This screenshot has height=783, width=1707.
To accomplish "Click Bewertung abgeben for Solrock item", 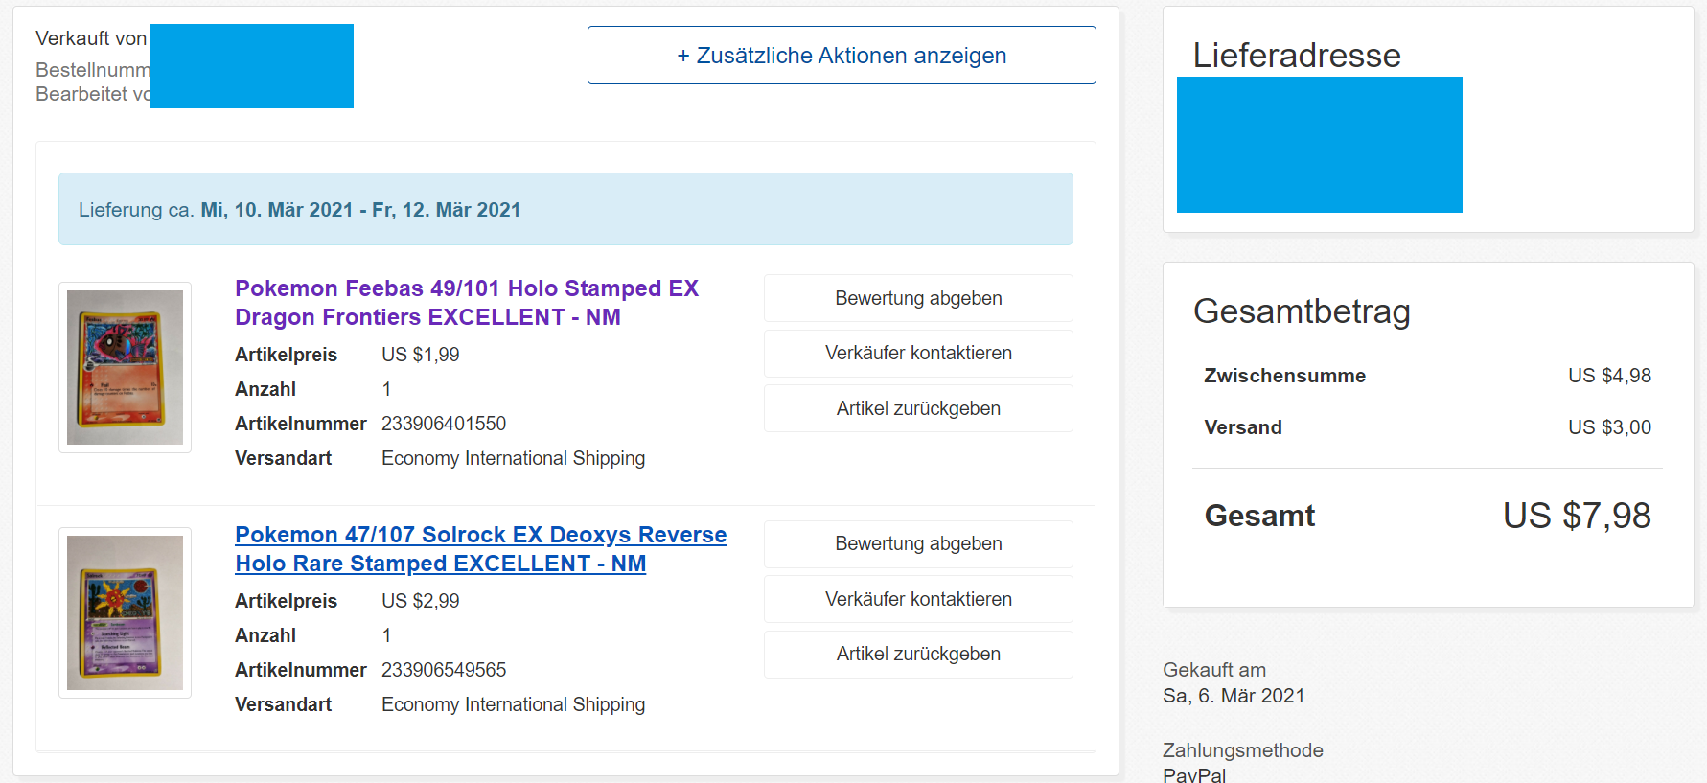I will tap(918, 543).
